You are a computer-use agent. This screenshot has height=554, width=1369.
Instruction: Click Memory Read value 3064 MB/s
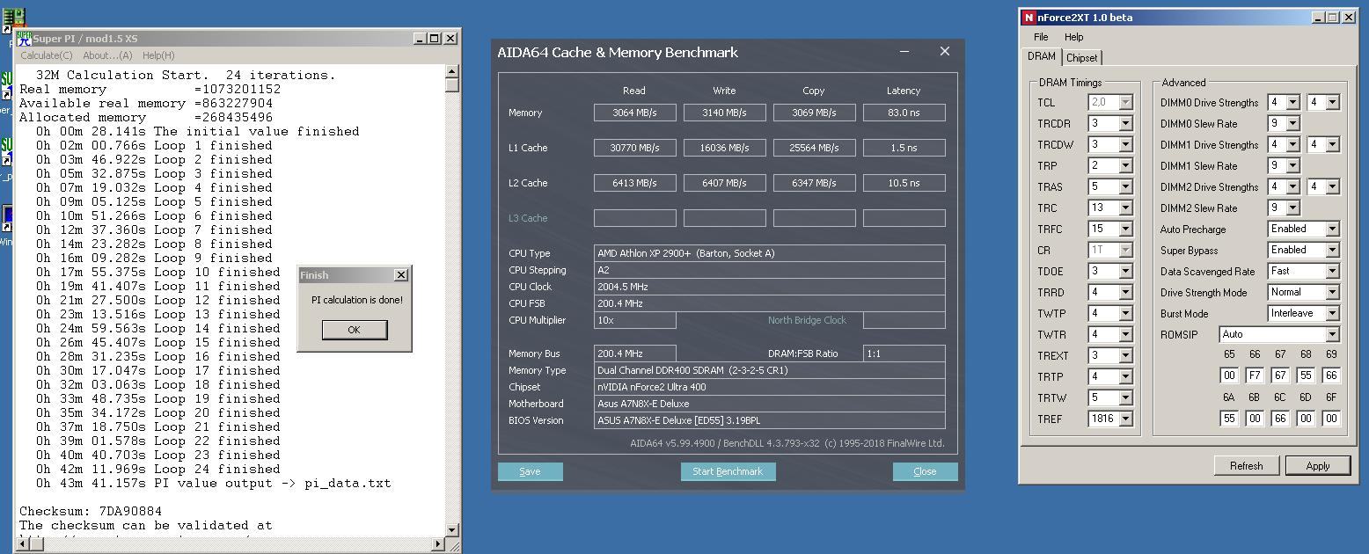point(634,113)
